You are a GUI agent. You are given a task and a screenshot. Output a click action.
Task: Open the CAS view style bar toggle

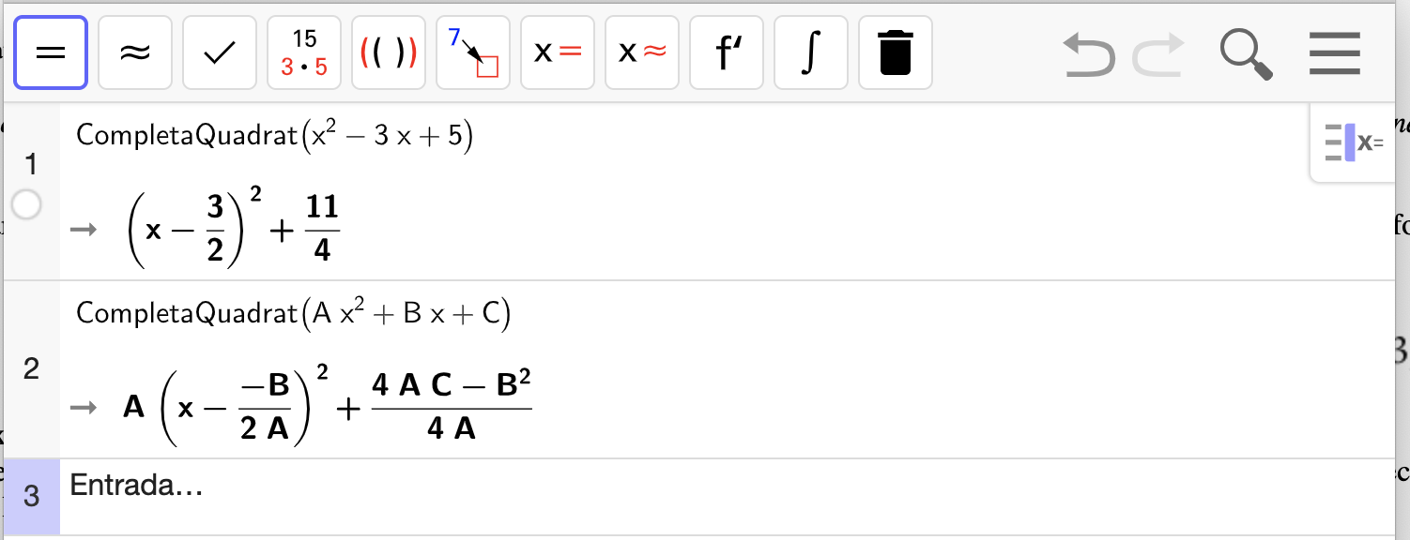pyautogui.click(x=1354, y=142)
